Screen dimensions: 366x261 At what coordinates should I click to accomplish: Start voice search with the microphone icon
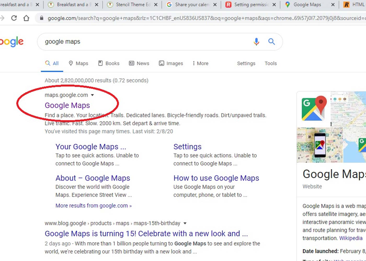[256, 42]
